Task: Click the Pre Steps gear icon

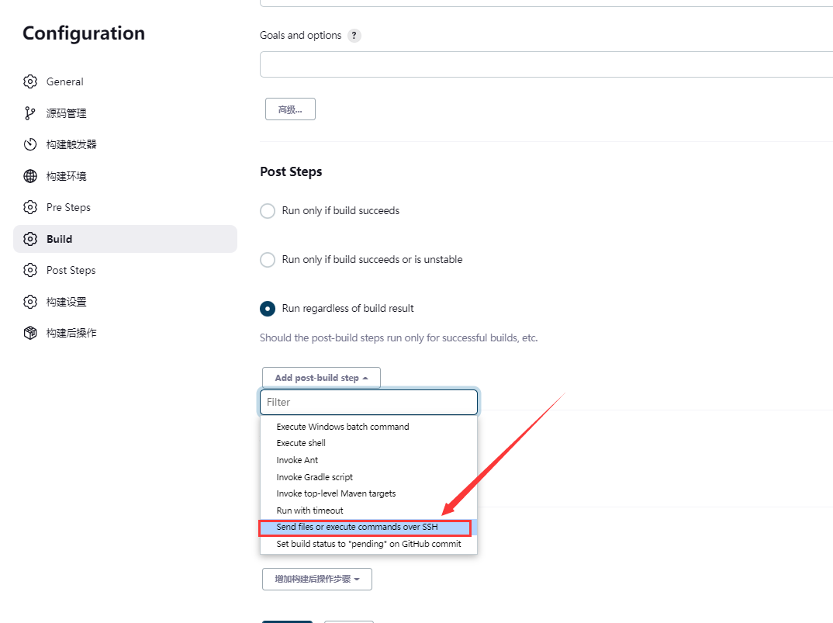Action: [x=30, y=207]
